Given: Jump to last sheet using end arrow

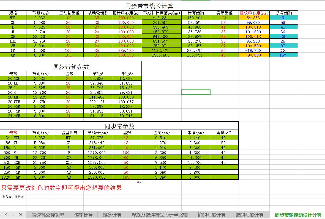Looking at the screenshot, I should point(20,215).
